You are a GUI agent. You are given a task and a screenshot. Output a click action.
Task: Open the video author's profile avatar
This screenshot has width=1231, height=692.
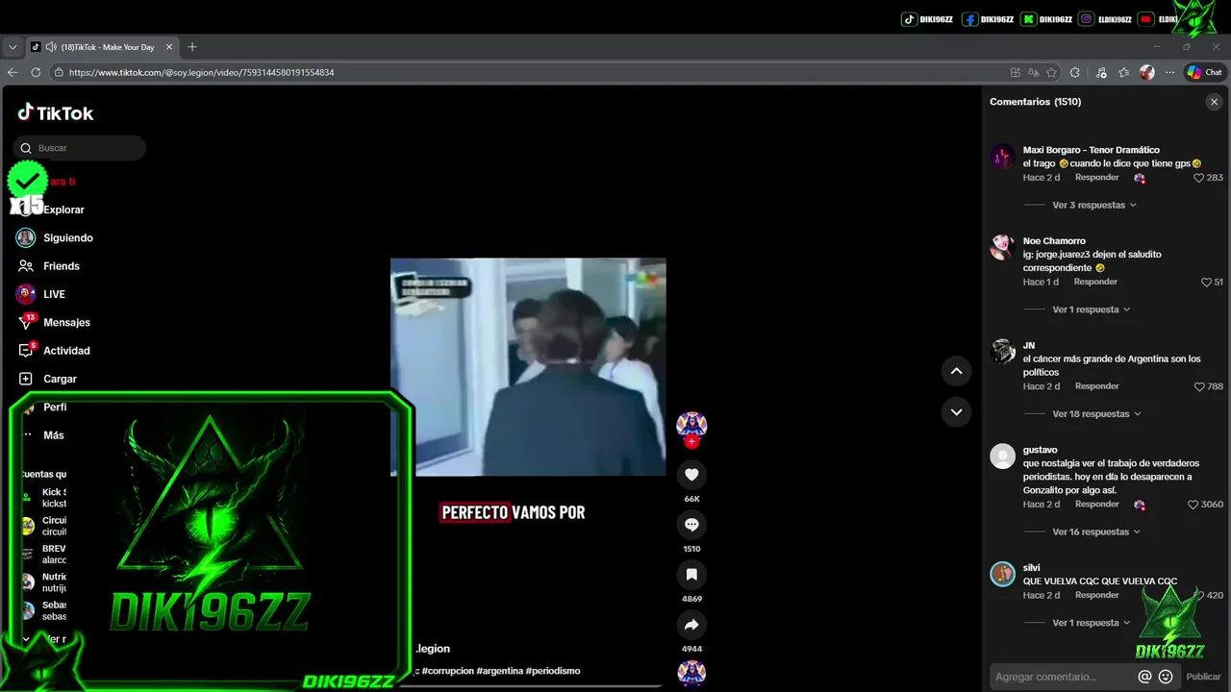tap(691, 424)
